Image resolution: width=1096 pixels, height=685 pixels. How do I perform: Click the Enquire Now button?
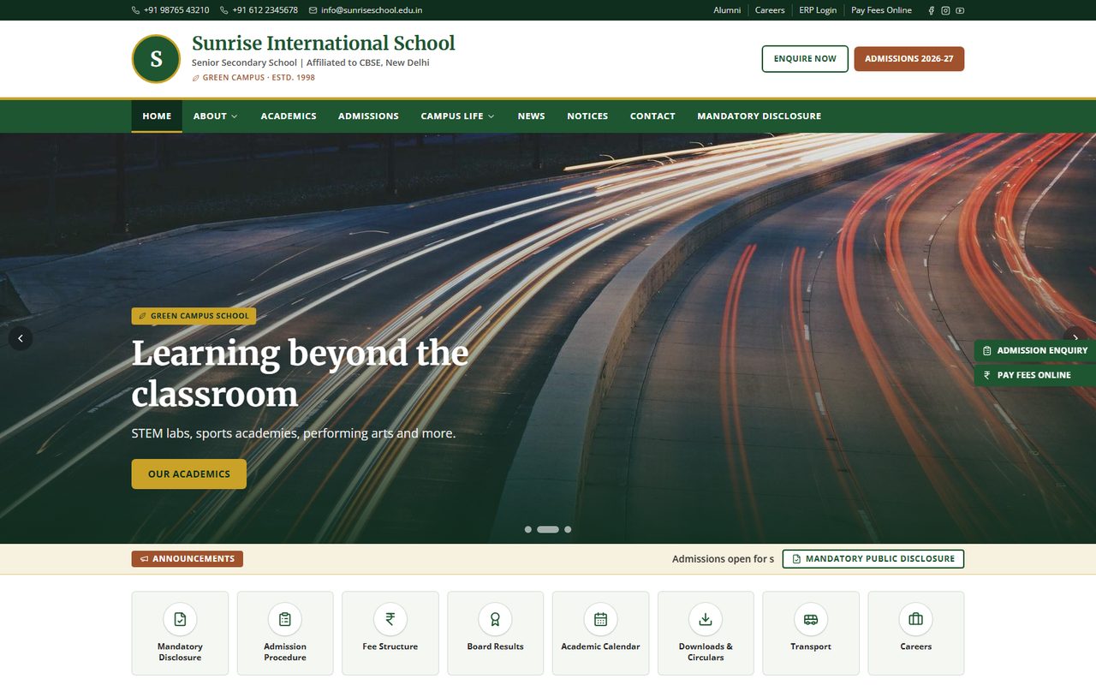tap(805, 59)
